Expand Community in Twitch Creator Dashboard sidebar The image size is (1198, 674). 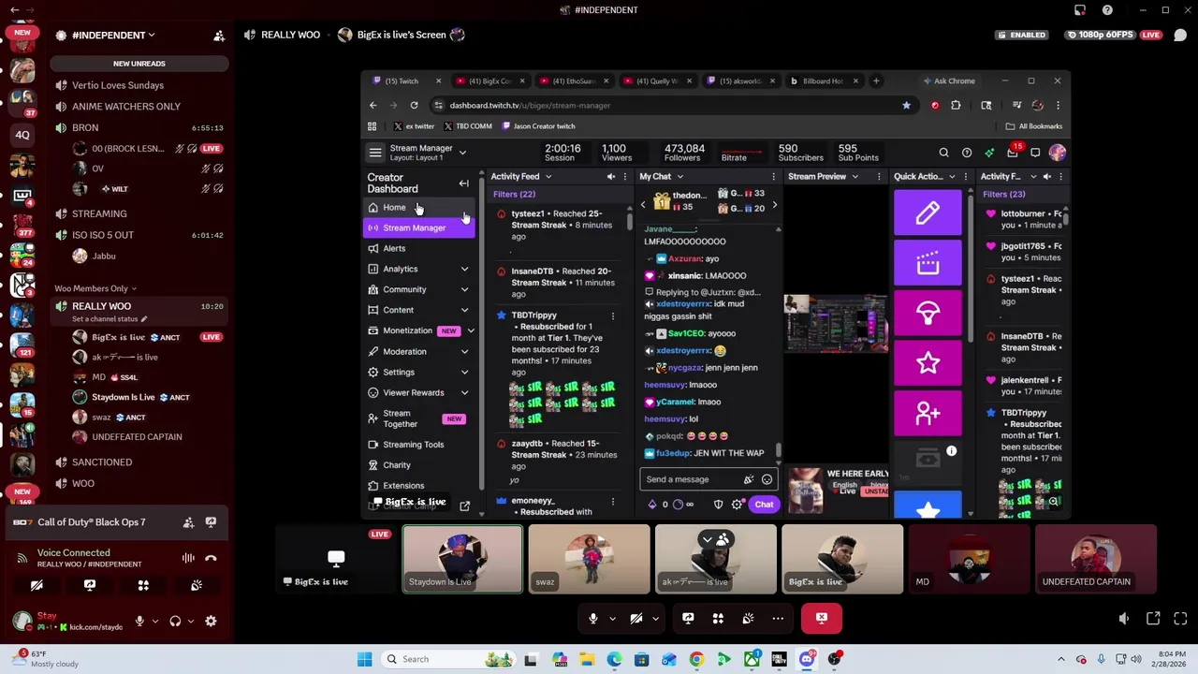[419, 289]
